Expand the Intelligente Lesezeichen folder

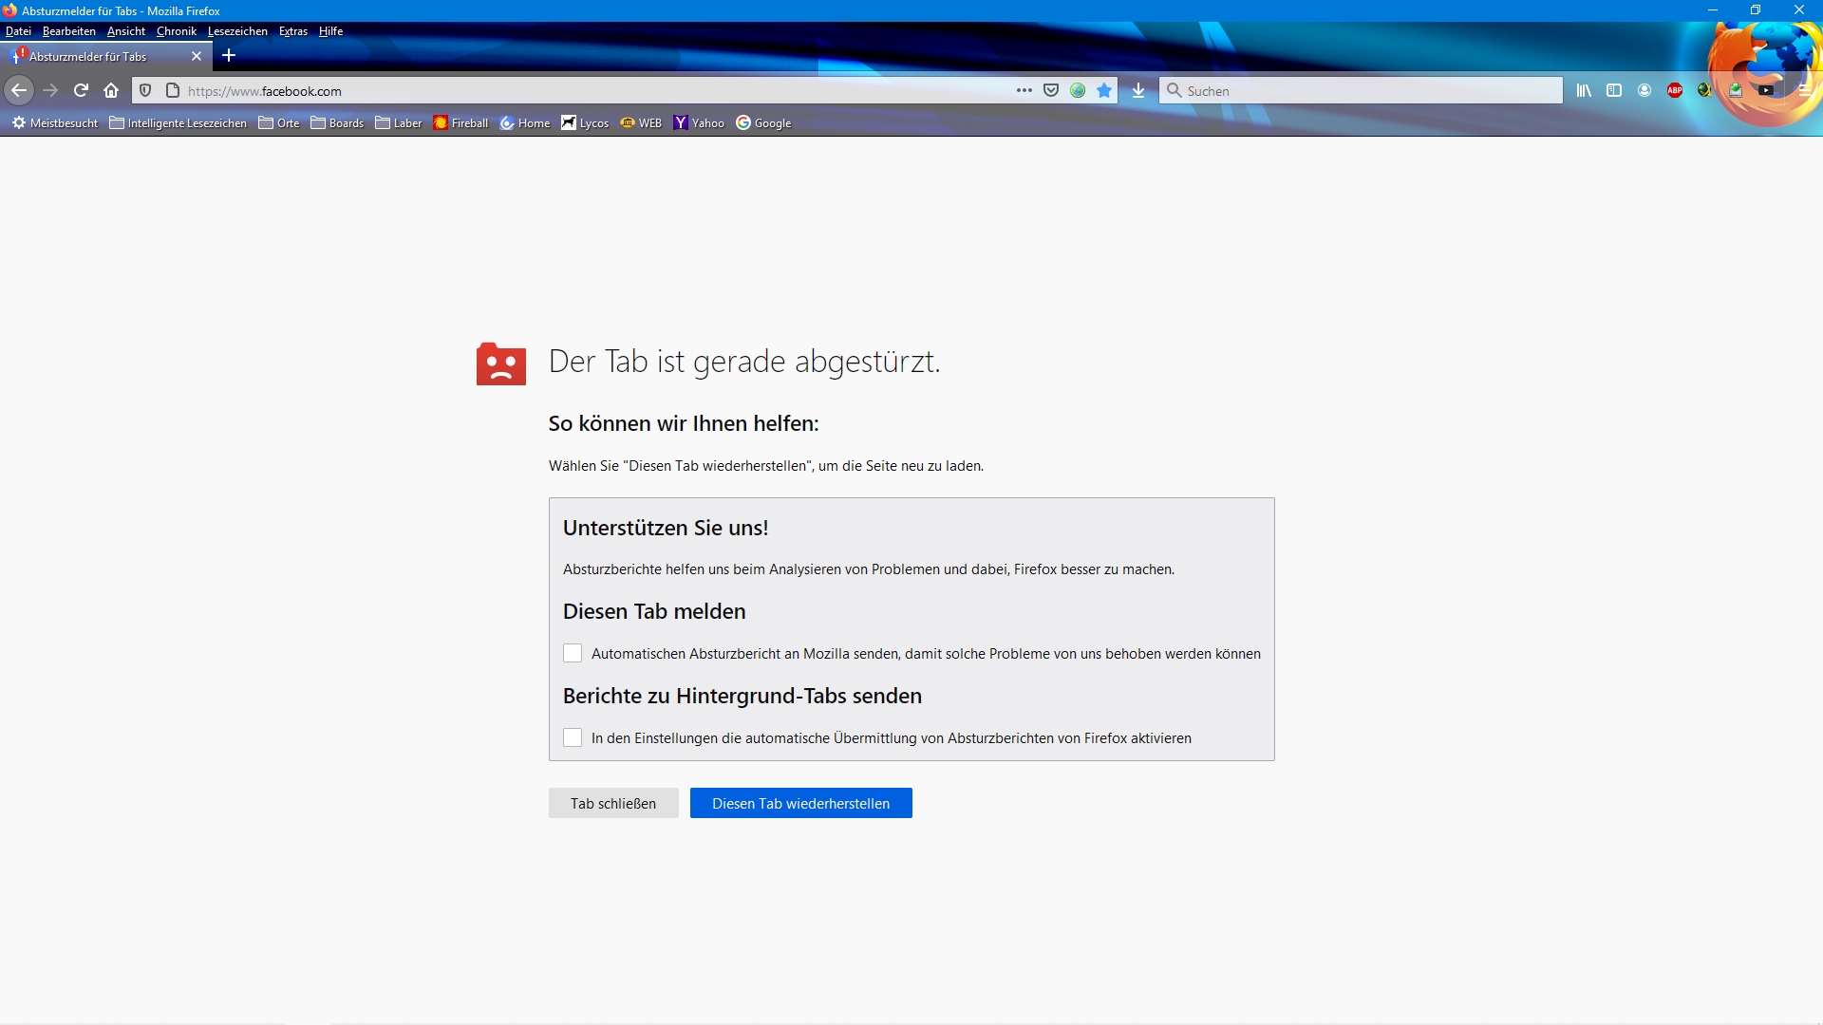pyautogui.click(x=179, y=122)
